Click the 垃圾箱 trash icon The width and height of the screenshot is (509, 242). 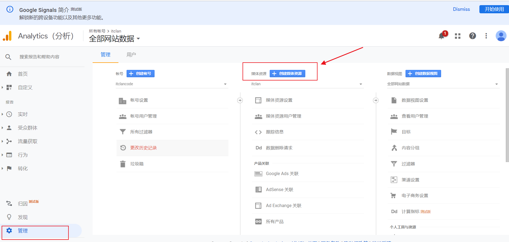(x=123, y=164)
